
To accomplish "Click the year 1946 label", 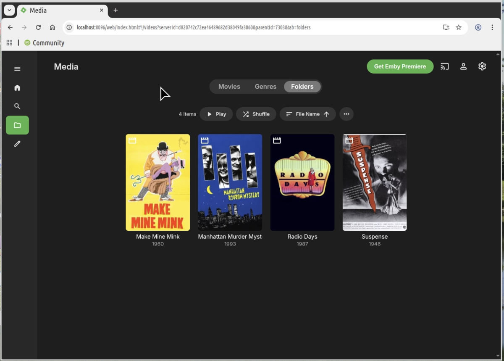I will point(375,244).
